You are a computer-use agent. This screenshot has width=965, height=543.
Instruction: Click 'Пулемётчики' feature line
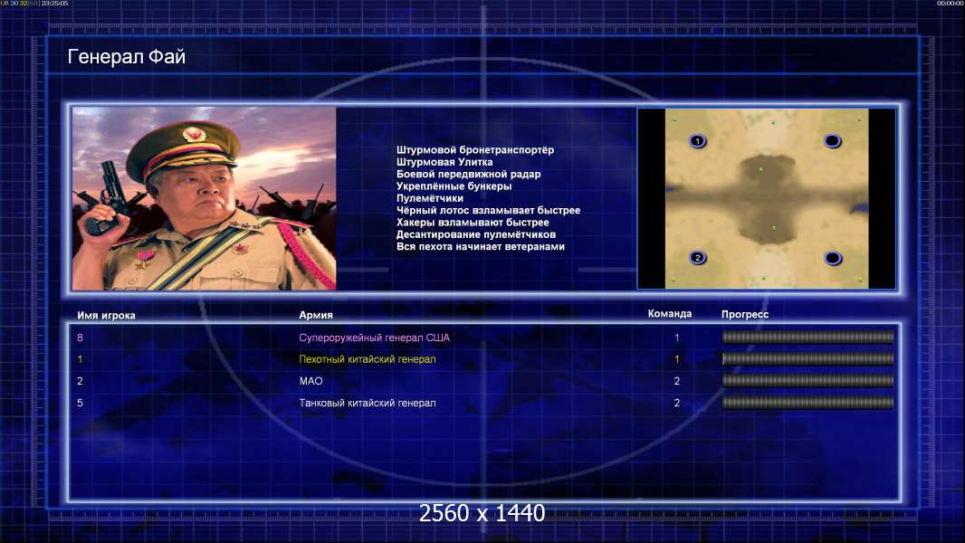click(x=430, y=198)
